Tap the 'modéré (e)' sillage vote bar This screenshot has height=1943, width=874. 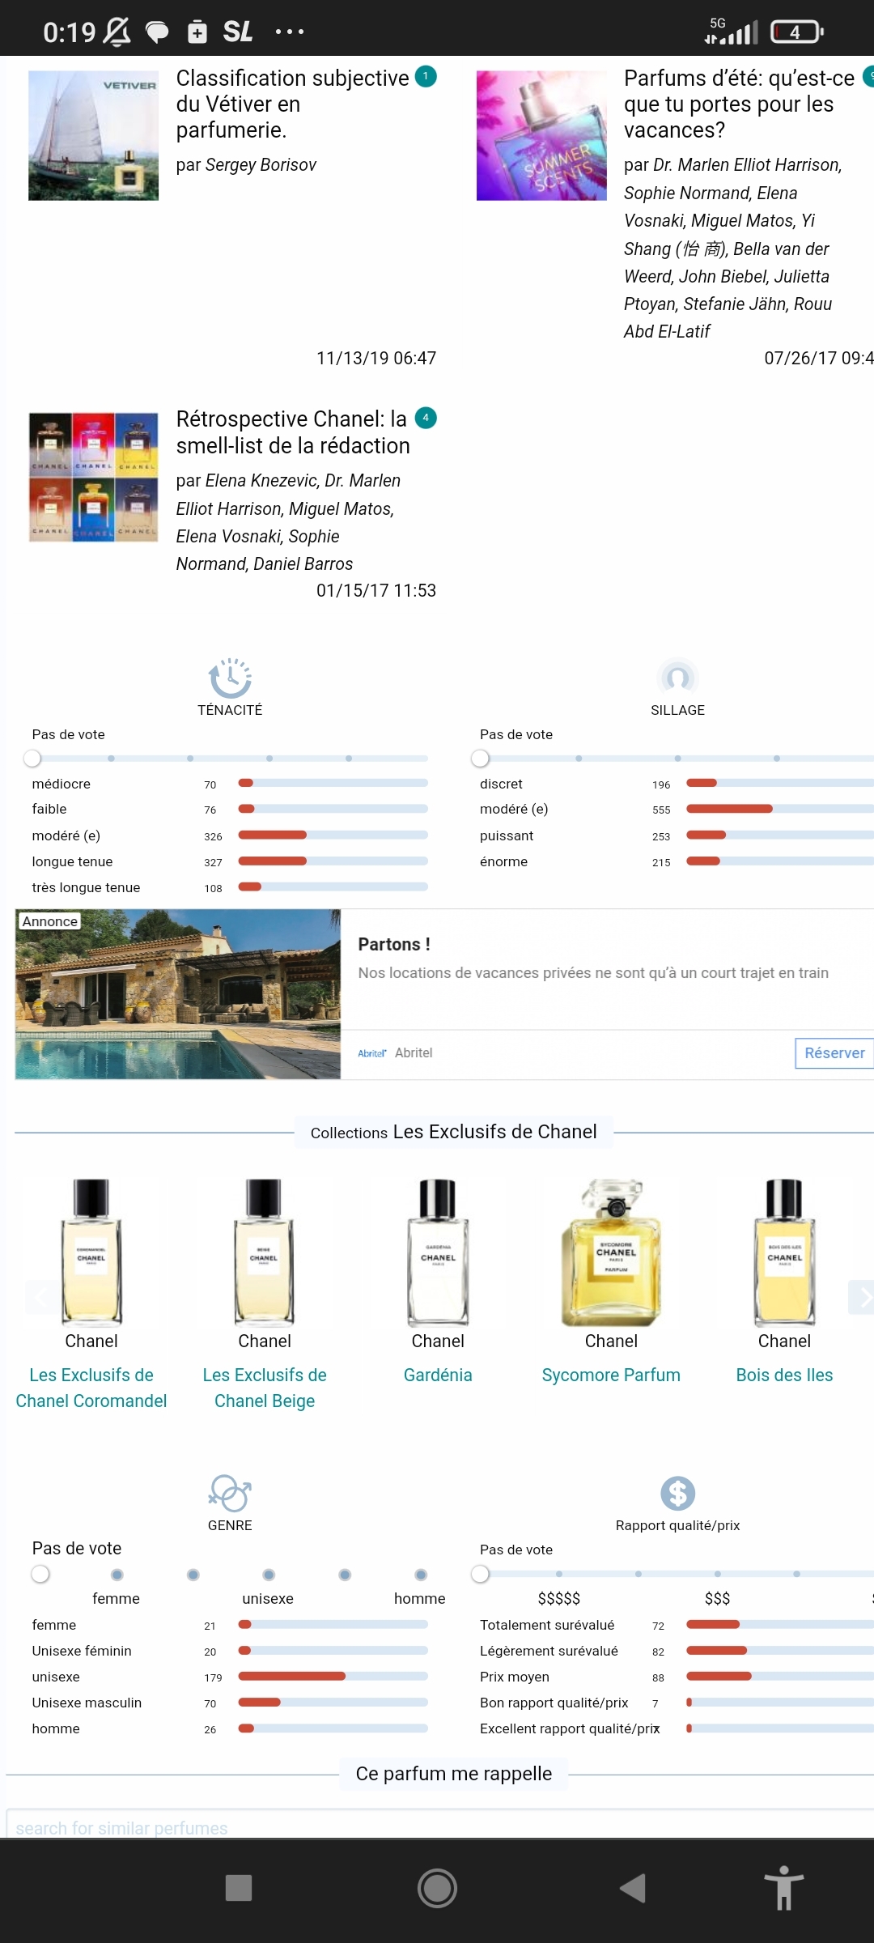779,809
